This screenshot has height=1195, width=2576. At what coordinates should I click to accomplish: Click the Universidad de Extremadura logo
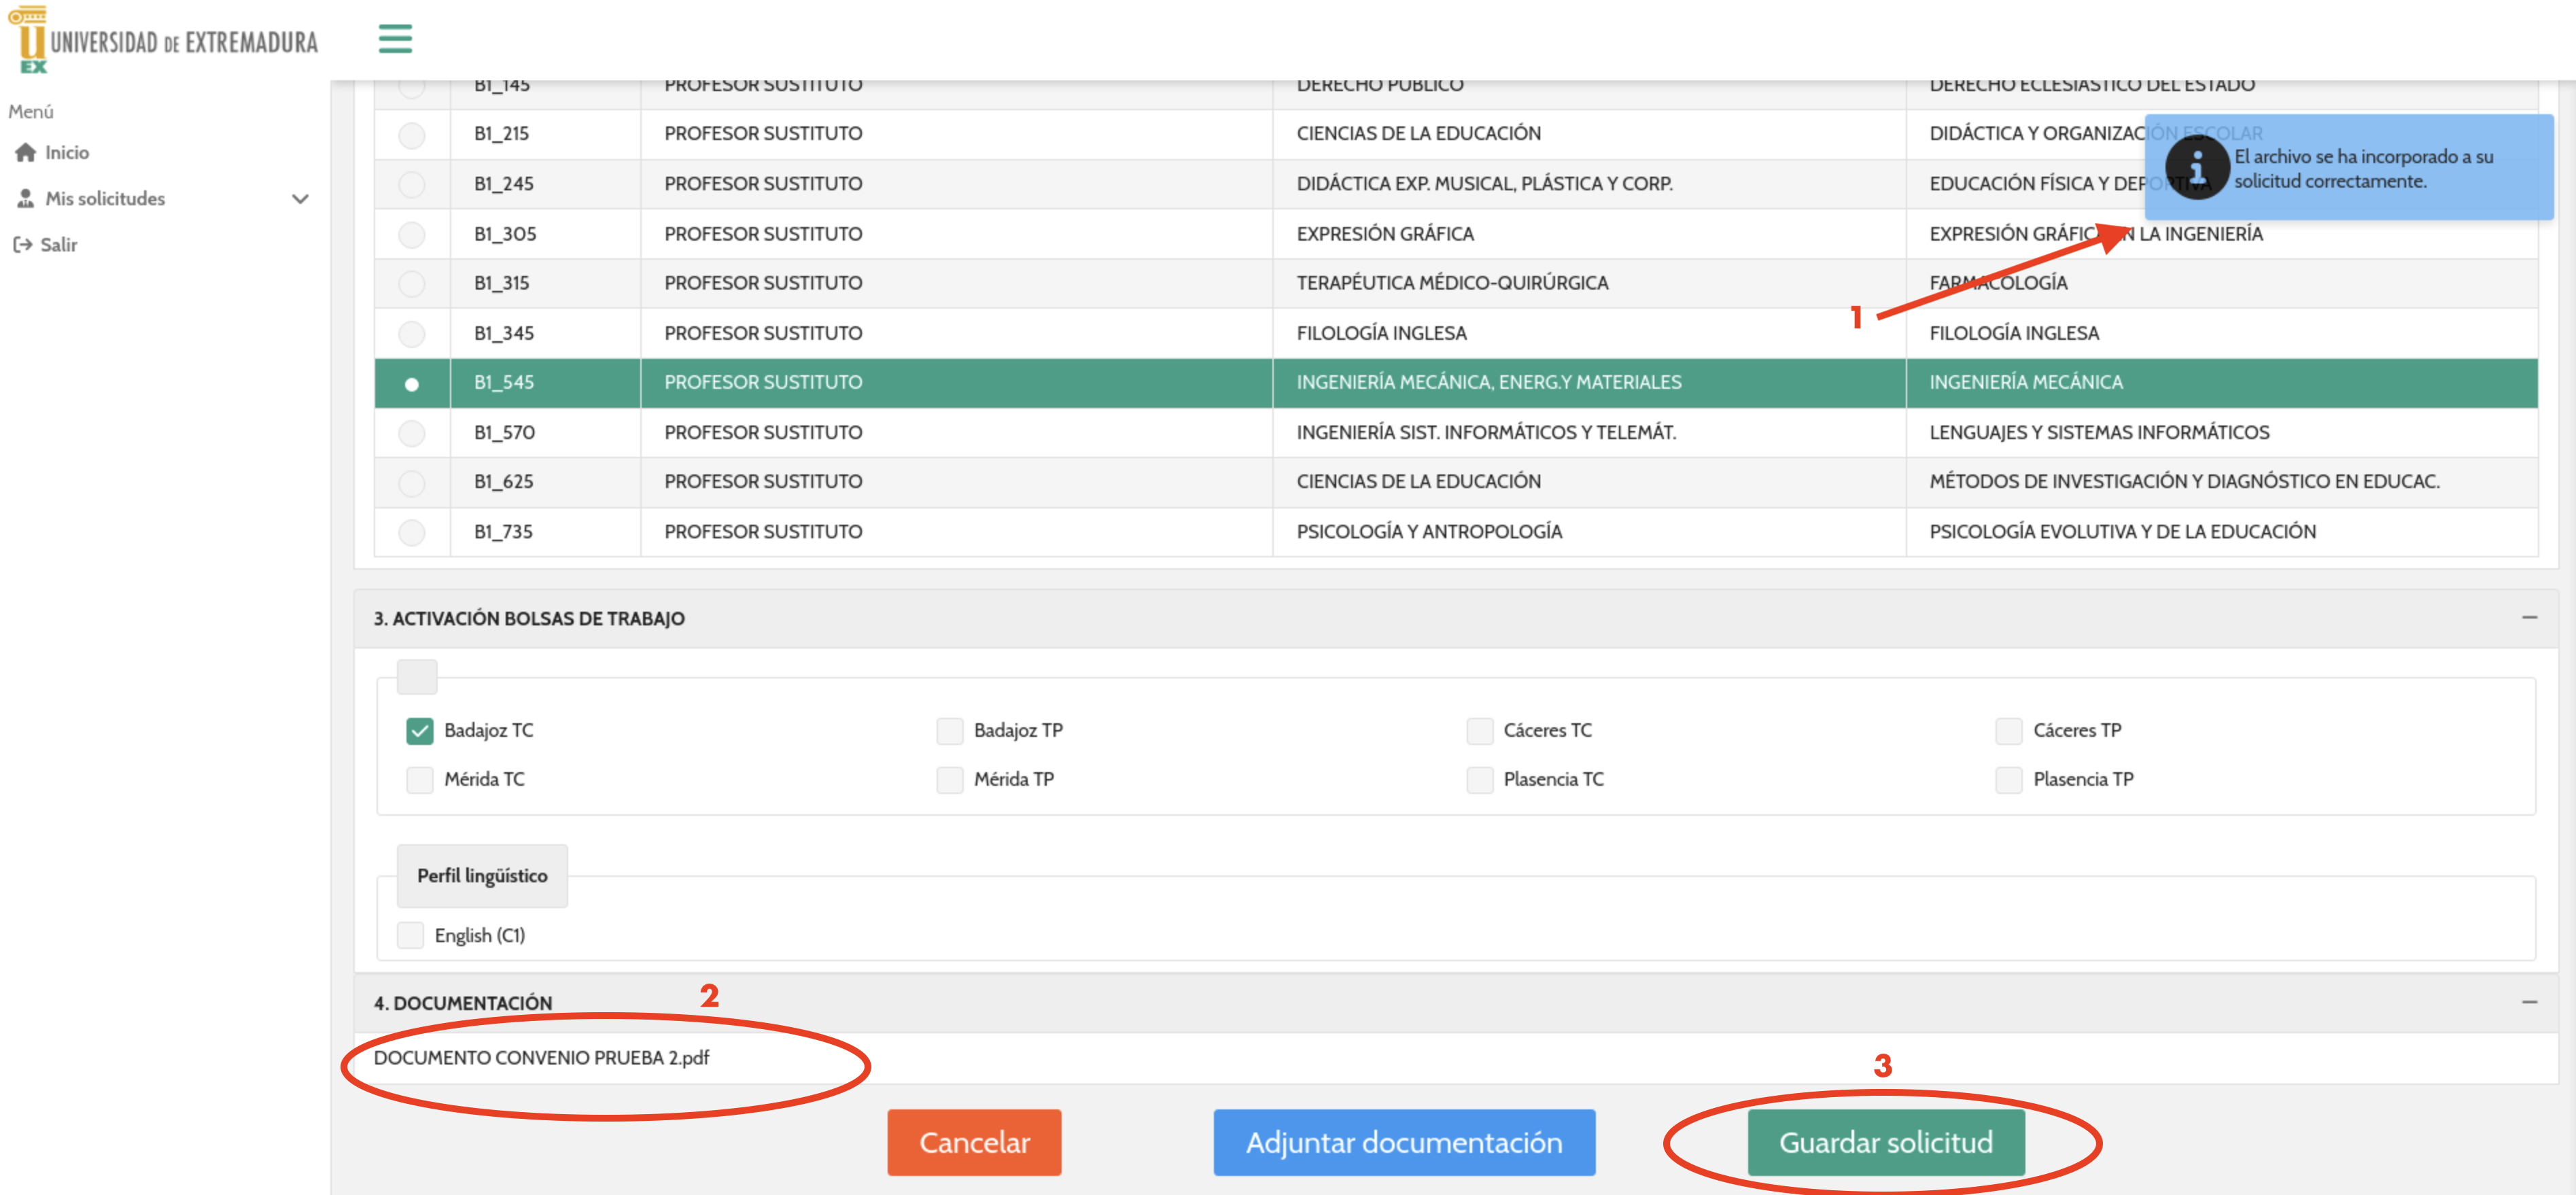[x=163, y=40]
